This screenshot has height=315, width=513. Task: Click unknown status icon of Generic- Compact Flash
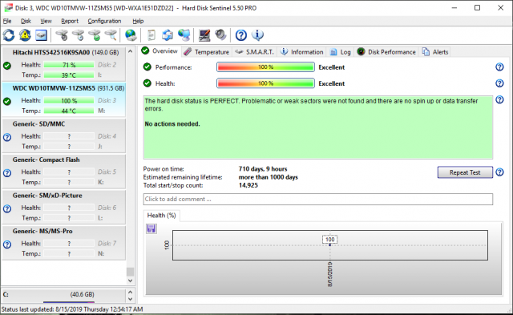7,172
